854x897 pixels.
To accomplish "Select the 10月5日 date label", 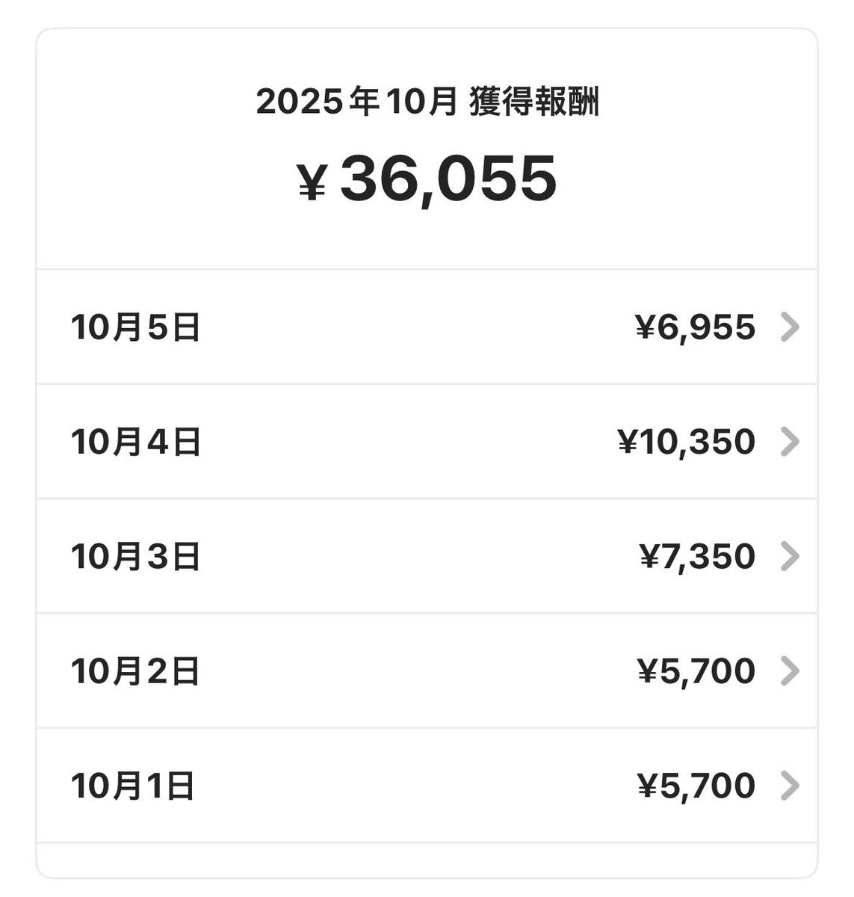I will [x=136, y=327].
